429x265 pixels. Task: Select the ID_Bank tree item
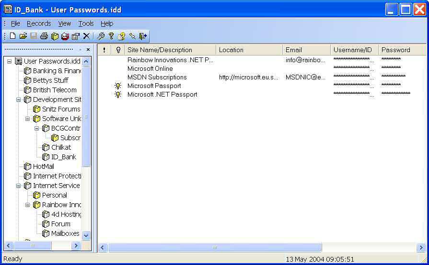click(x=63, y=157)
